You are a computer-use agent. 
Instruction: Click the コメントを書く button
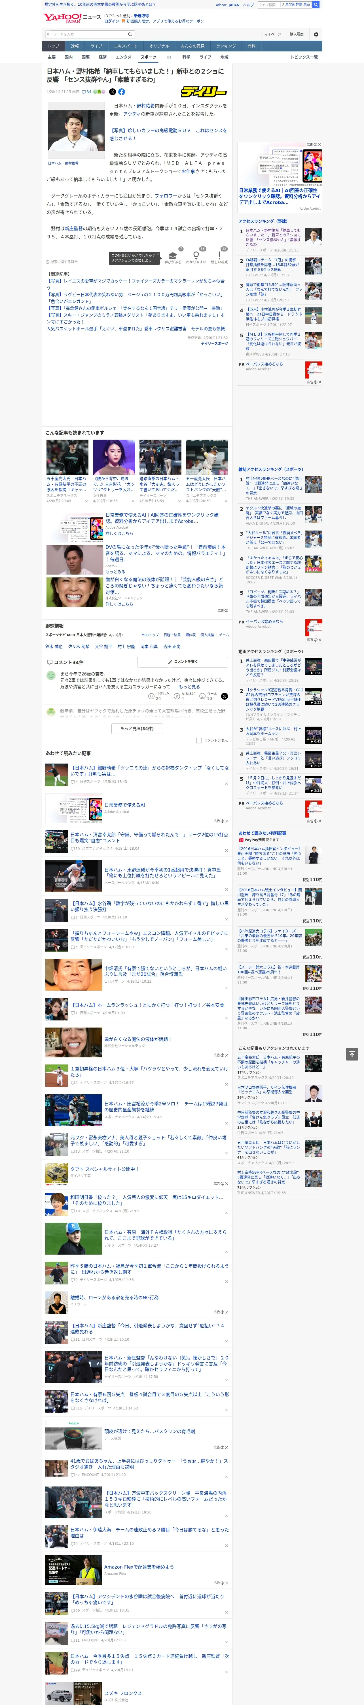pyautogui.click(x=182, y=661)
